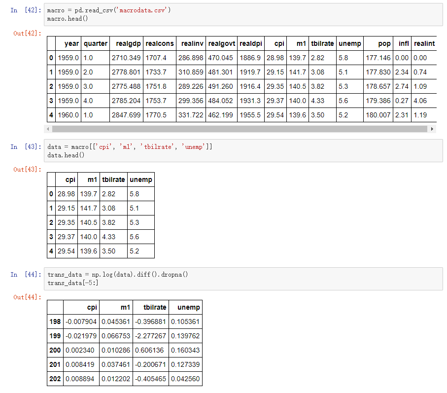Click the horizontal scrollbar thumb under first table
This screenshot has height=393, width=447.
click(x=239, y=129)
